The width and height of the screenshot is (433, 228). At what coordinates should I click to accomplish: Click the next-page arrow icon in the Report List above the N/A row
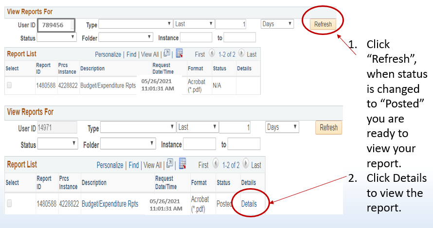point(241,53)
